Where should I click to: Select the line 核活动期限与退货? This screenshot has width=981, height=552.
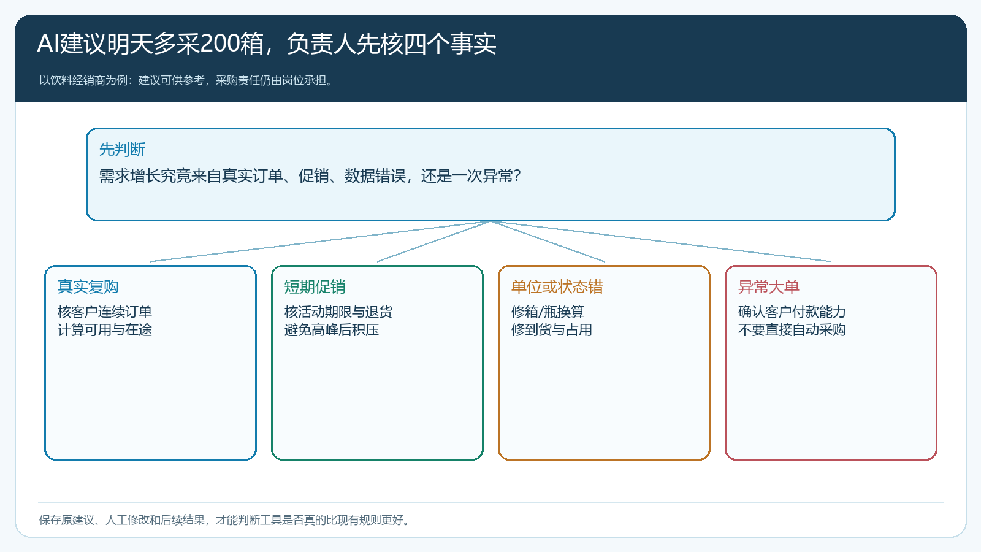coord(338,312)
